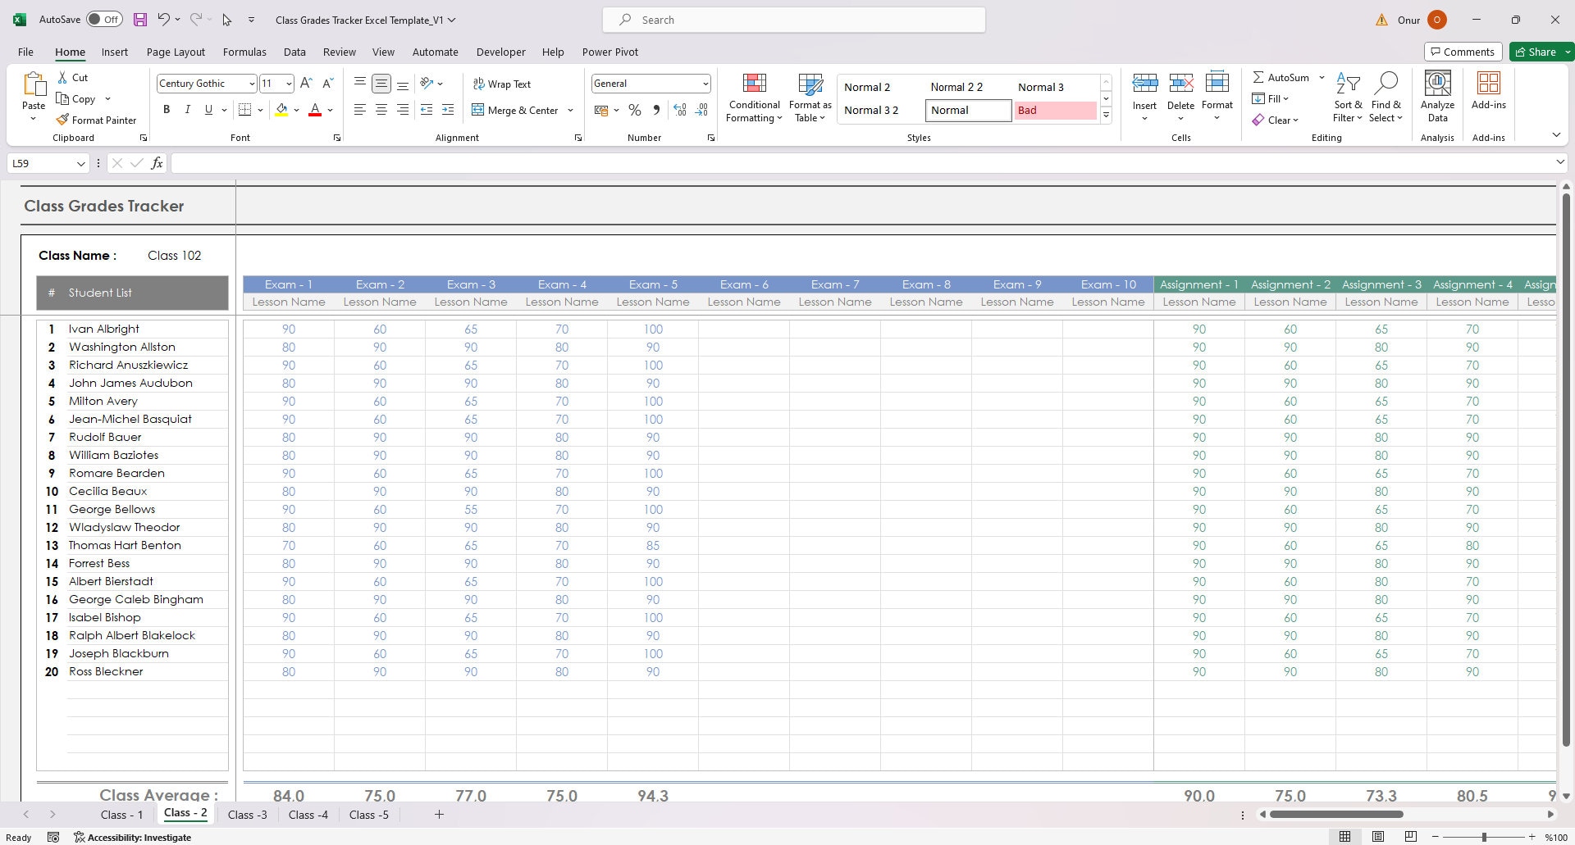Click the Font Color swatch

(314, 109)
